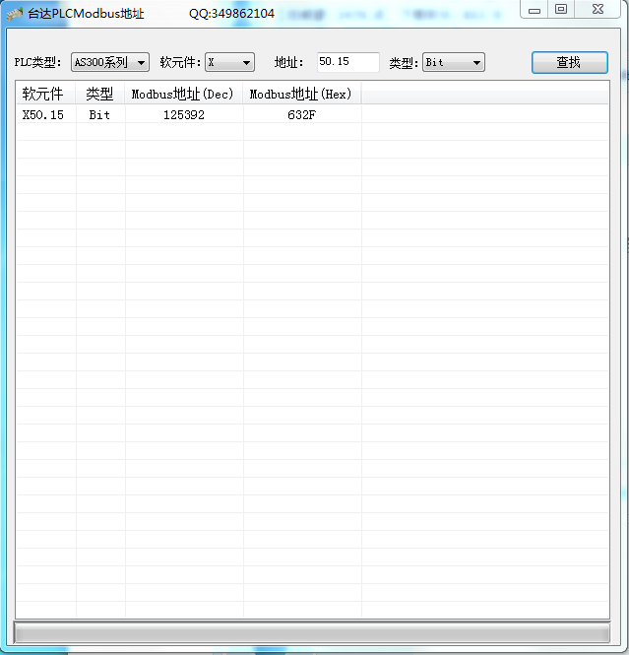The image size is (629, 655).
Task: Click the 类型 column header
Action: (99, 95)
